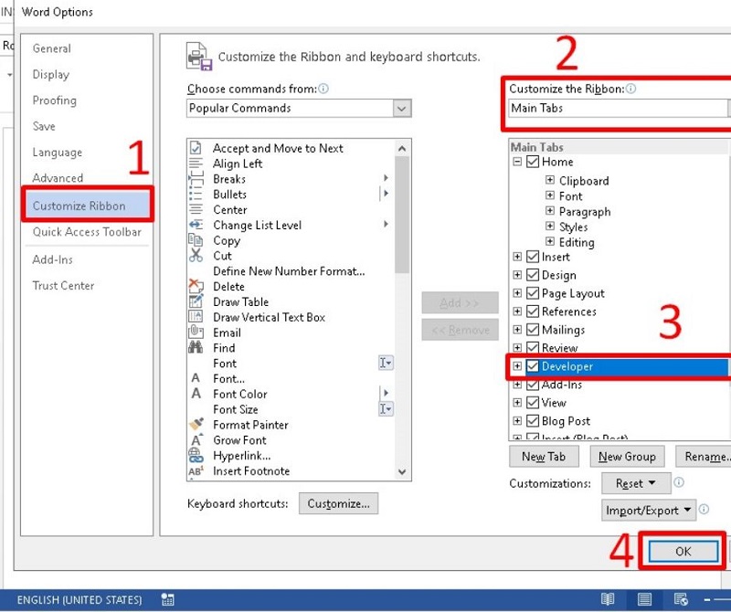Click the Center alignment command icon
Image resolution: width=731 pixels, height=612 pixels.
196,210
